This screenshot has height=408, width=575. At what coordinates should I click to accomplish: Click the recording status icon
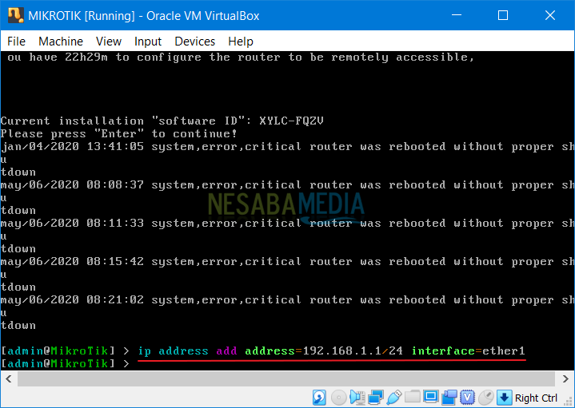tap(449, 398)
